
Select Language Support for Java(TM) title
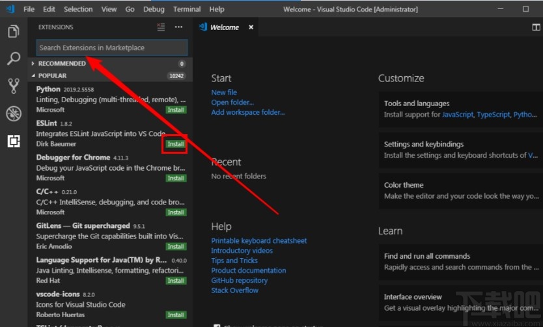coord(102,260)
